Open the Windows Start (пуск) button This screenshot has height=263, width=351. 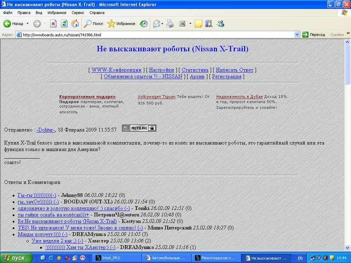point(14,258)
